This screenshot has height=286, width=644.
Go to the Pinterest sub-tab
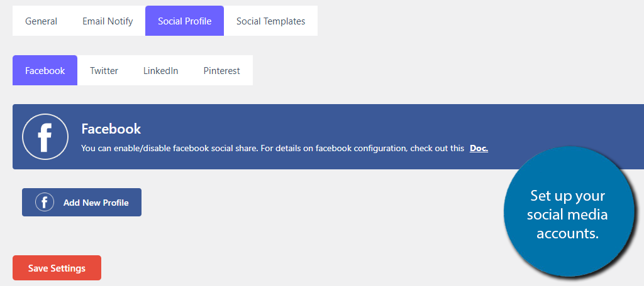(222, 70)
